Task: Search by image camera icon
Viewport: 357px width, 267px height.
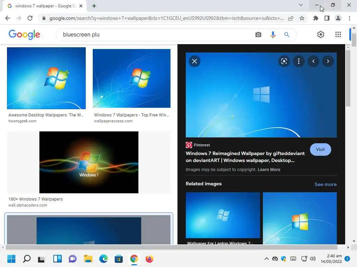Action: point(258,34)
